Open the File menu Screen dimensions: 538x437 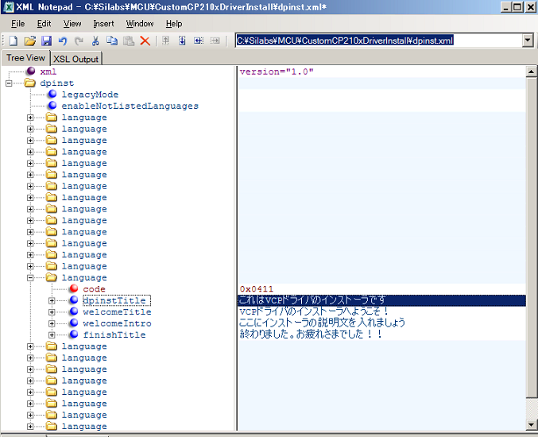17,24
